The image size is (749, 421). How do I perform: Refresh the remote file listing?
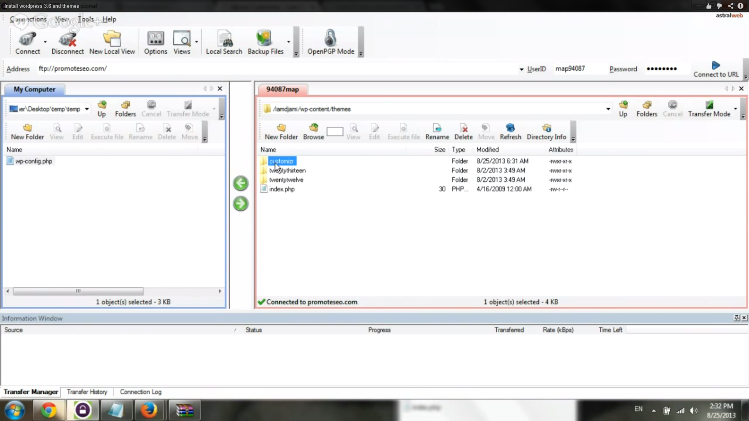pyautogui.click(x=510, y=132)
